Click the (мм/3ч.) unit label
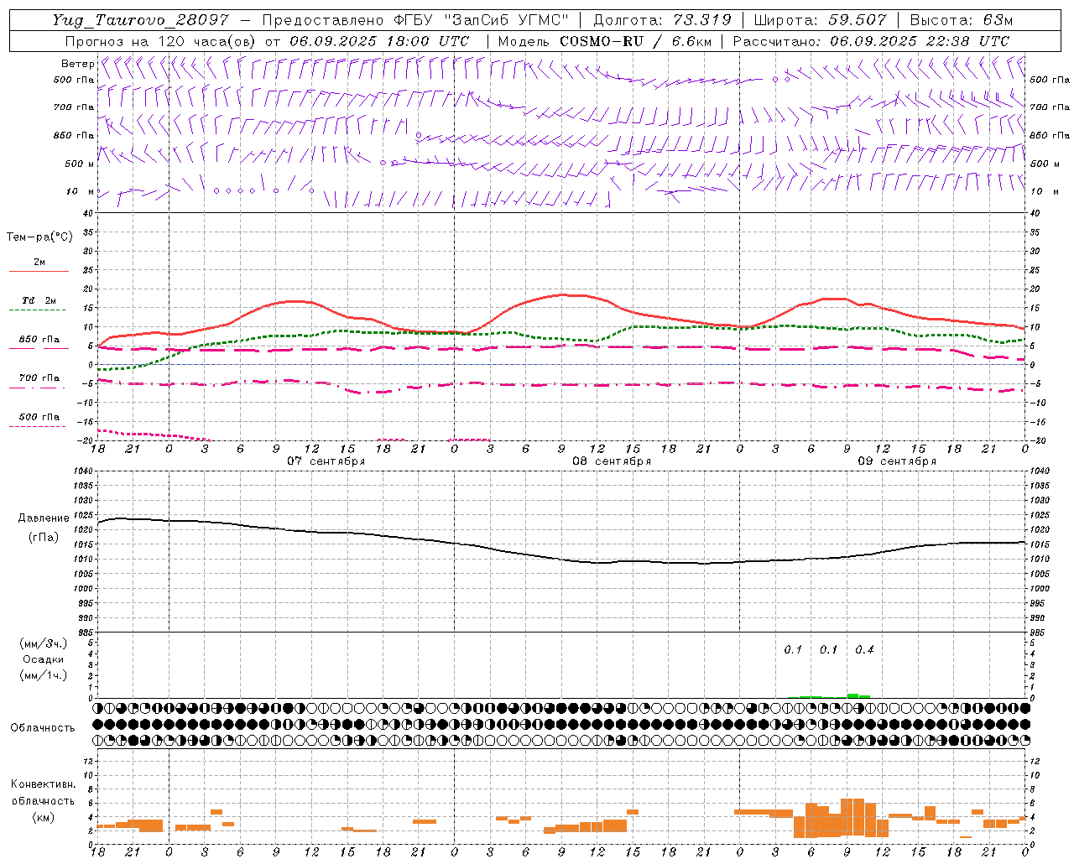Viewport: 1074px width, 859px height. click(x=44, y=644)
